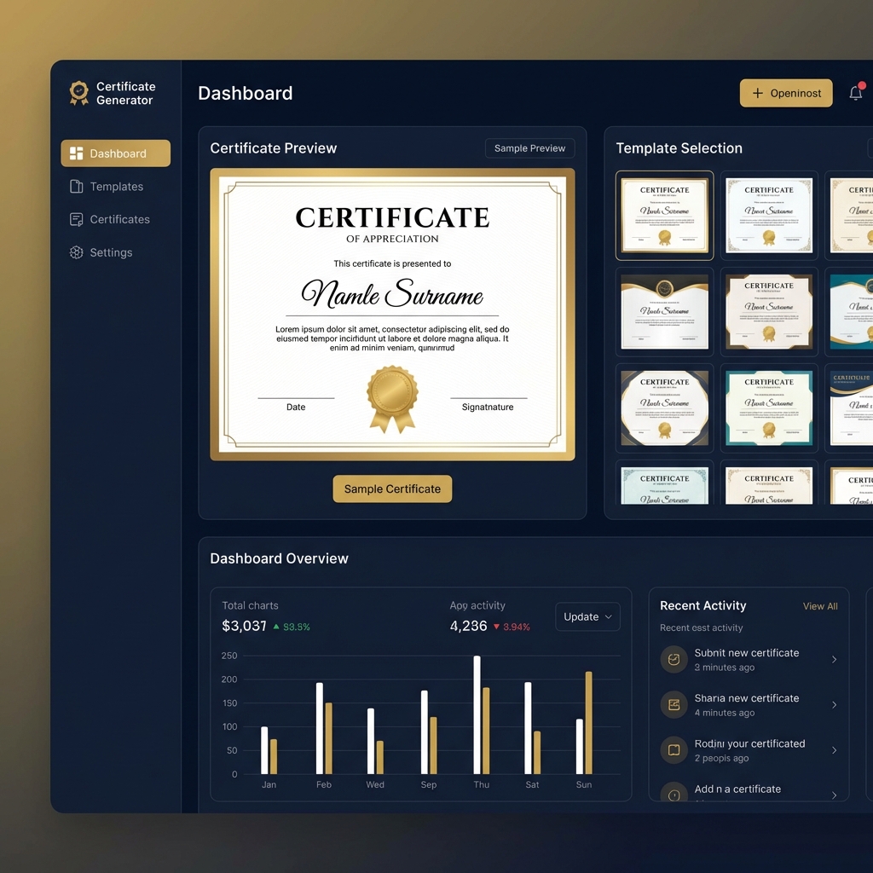Select the first gold-bordered certificate template thumbnail
The height and width of the screenshot is (873, 873).
pos(665,216)
